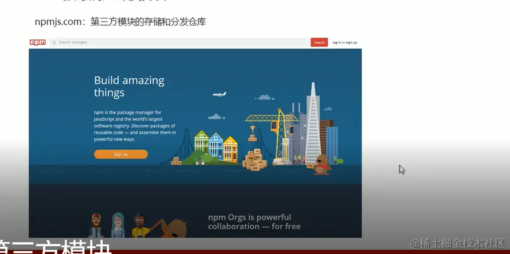Click the airplane illustration in the sky
Image resolution: width=510 pixels, height=254 pixels.
pyautogui.click(x=219, y=94)
